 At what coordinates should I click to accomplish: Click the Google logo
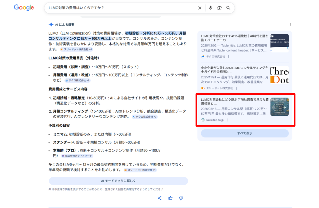point(24,7)
